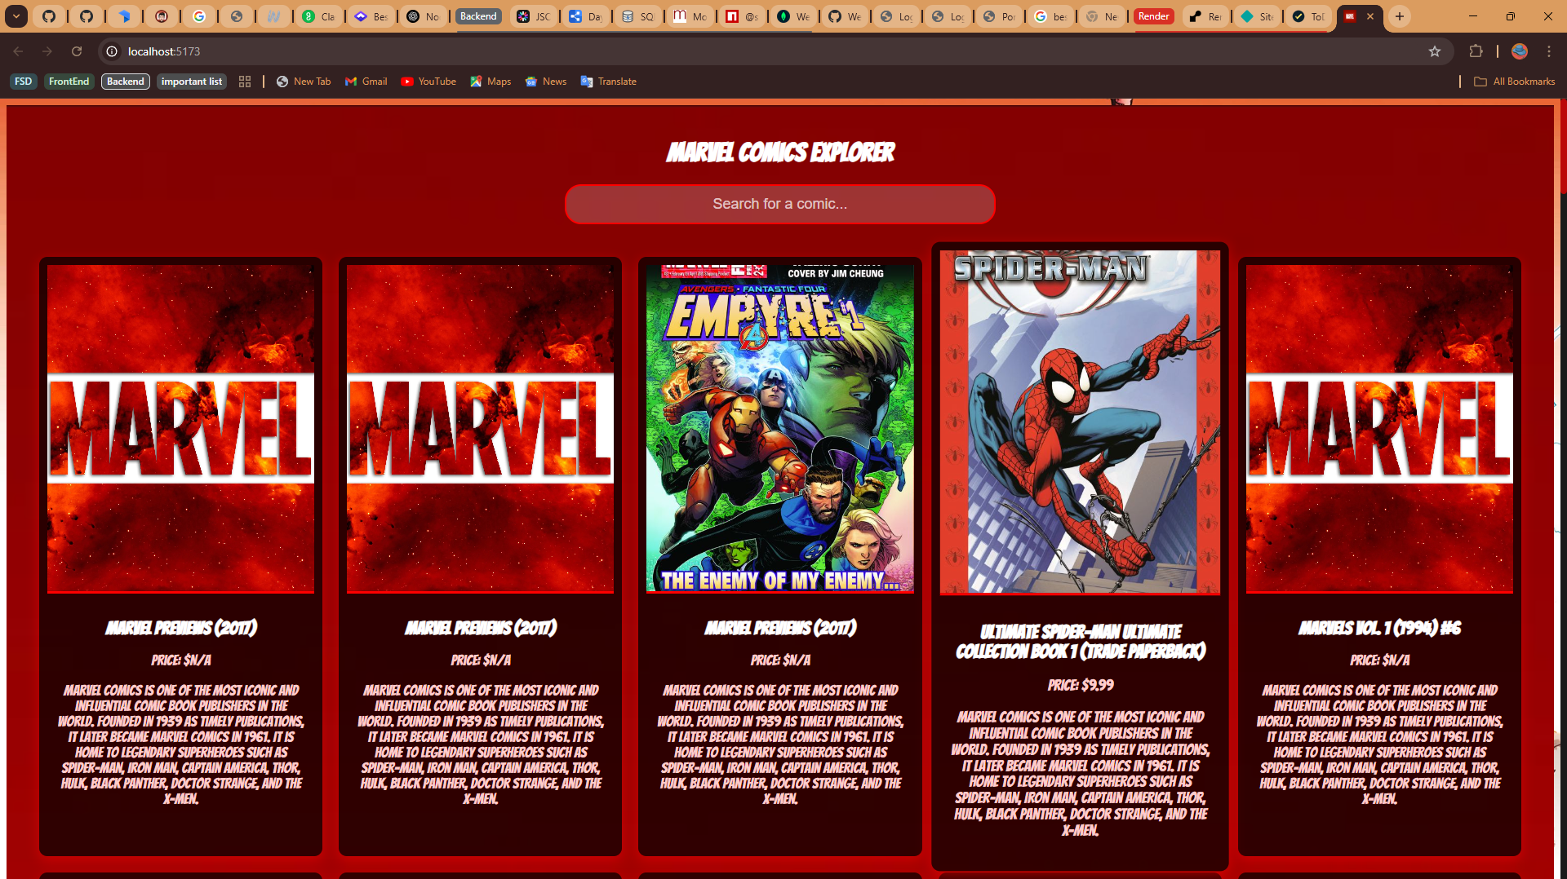The width and height of the screenshot is (1567, 879).
Task: Focus the 'Search for a comic...' field
Action: (x=780, y=204)
